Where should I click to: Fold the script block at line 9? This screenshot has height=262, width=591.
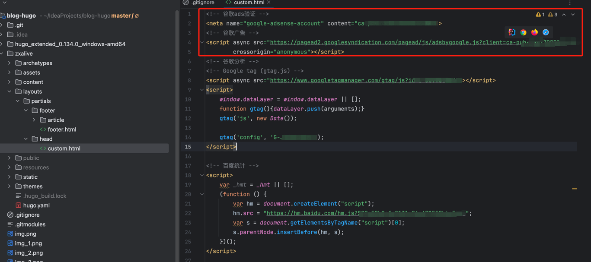[202, 90]
